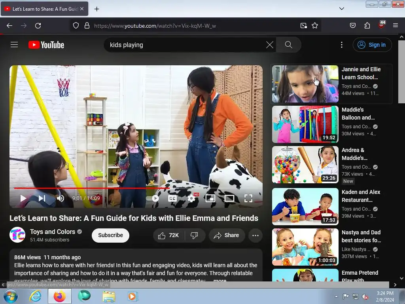The image size is (405, 304).
Task: Mute the video volume
Action: click(60, 198)
